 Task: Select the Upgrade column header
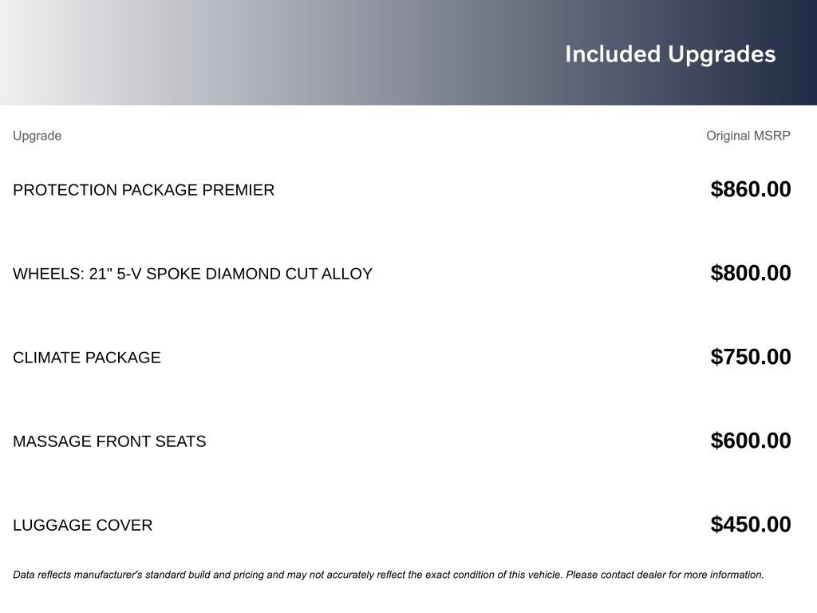point(37,136)
